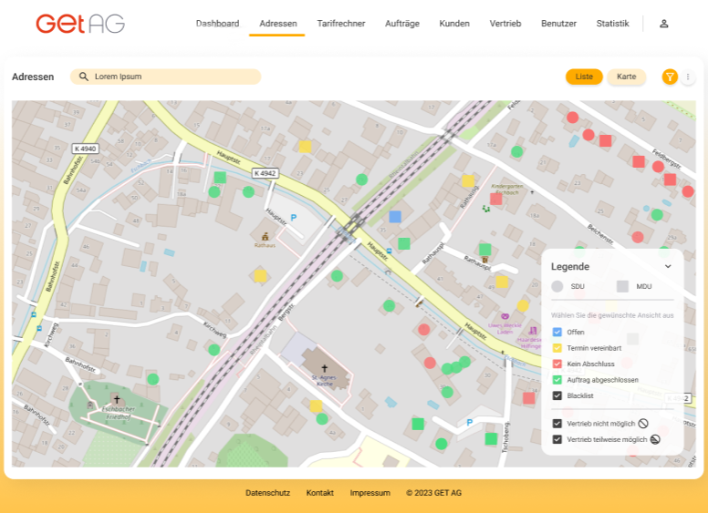708x513 pixels.
Task: Click the search magnifier icon
Action: pos(84,77)
